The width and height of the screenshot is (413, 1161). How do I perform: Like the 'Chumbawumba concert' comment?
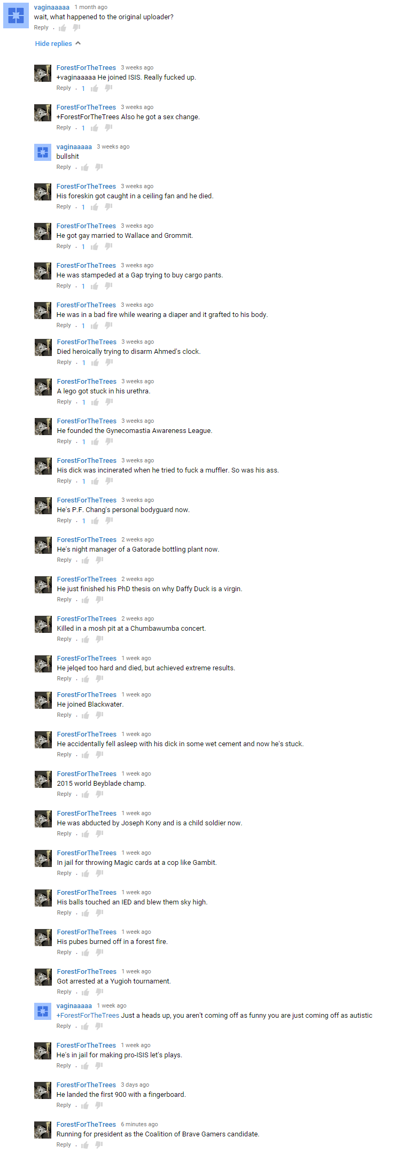85,639
